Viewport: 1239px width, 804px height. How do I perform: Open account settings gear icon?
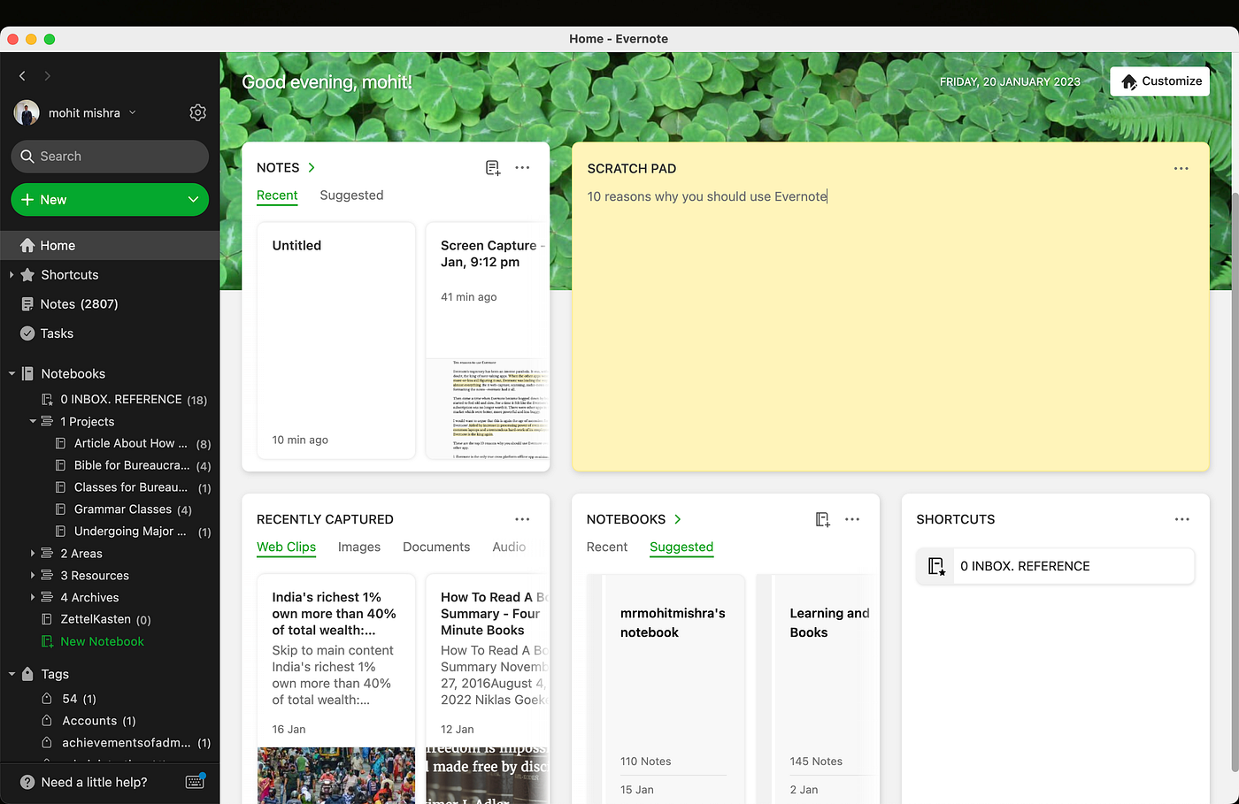coord(197,112)
